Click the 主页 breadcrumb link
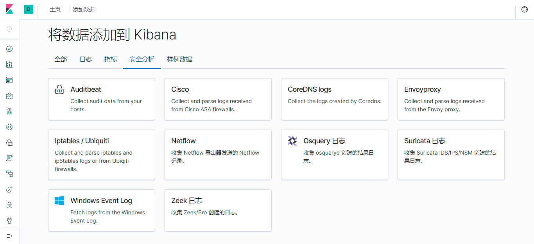 point(55,9)
